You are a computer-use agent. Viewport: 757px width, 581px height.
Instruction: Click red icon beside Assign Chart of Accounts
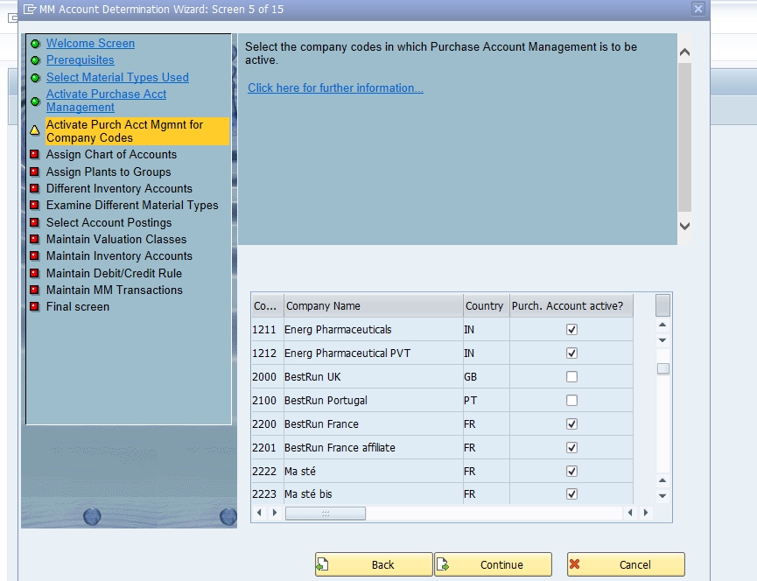tap(34, 154)
